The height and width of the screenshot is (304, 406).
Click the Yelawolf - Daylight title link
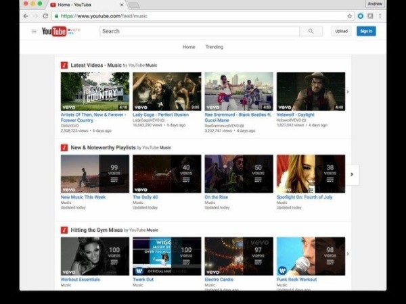pos(296,115)
